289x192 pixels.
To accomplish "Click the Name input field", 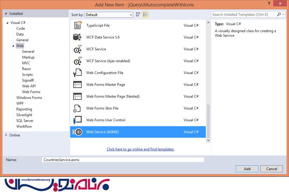I will coord(123,160).
